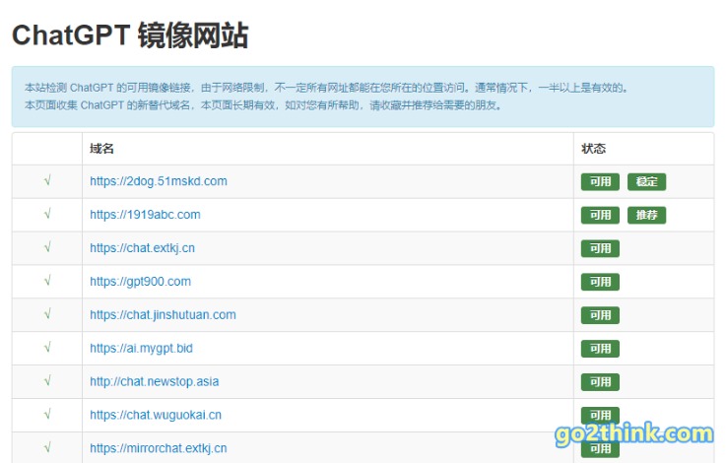726x463 pixels.
Task: Click the check mark beside chat.extkj.cn
Action: (47, 247)
